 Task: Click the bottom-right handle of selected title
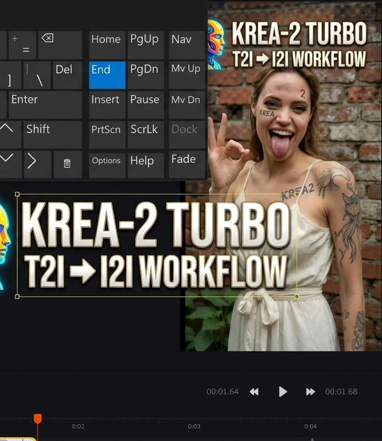tap(297, 296)
